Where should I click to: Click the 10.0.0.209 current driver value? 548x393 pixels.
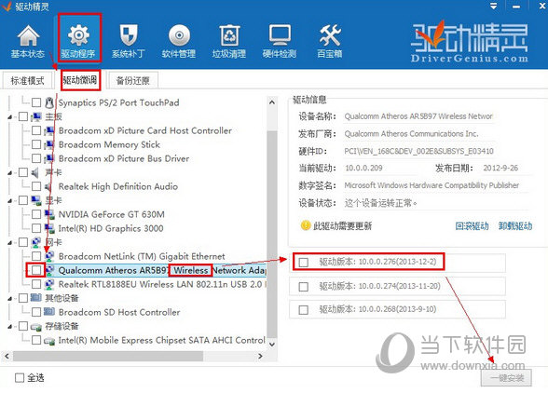(363, 168)
